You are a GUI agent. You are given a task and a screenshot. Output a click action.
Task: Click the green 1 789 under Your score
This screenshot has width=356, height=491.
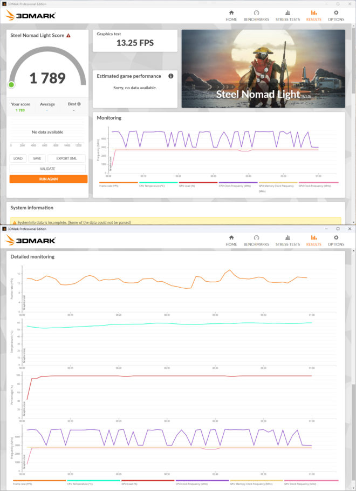click(20, 110)
